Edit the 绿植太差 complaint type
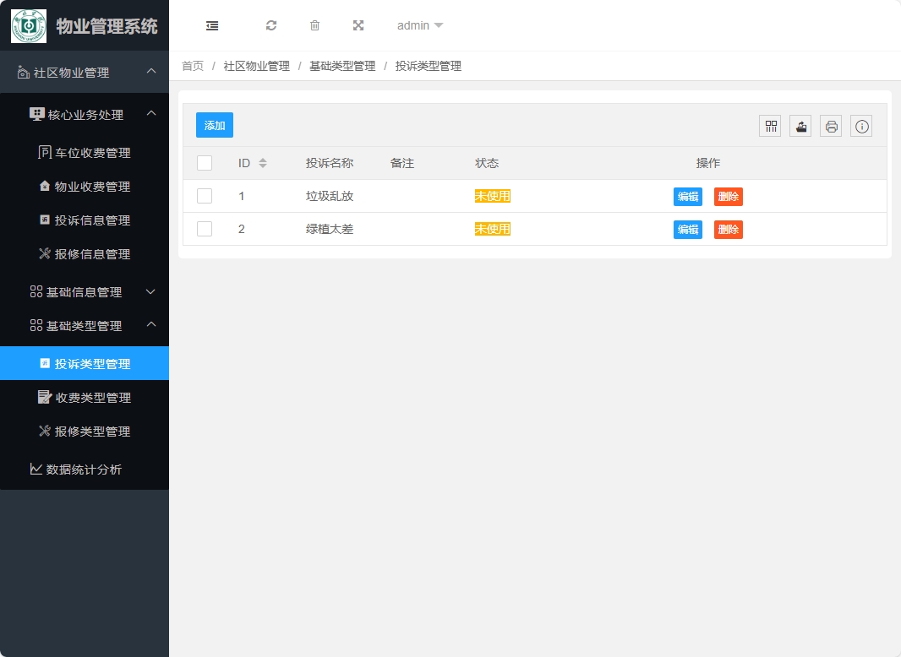Screen dimensions: 901x657 pyautogui.click(x=687, y=229)
